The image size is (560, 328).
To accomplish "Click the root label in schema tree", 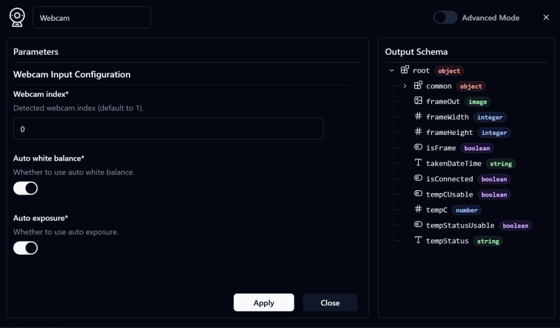I will pyautogui.click(x=421, y=71).
